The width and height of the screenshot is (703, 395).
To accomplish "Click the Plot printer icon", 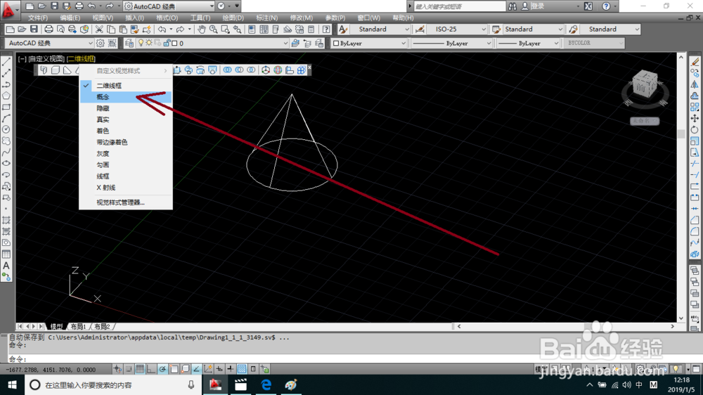I will pyautogui.click(x=49, y=30).
